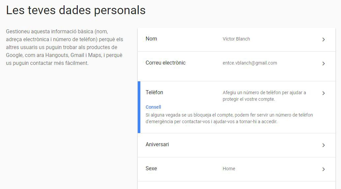Click the arrow icon in the Nom row

click(324, 40)
